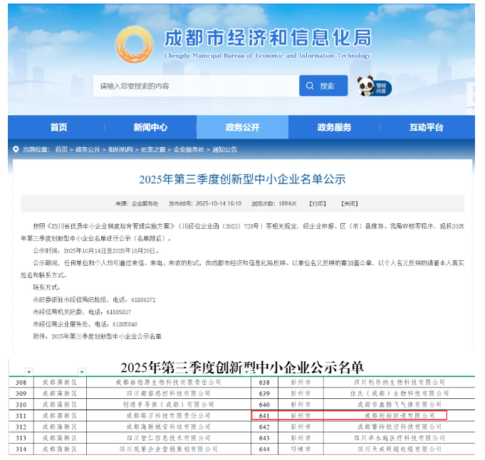Open the 政务服务 navigation tab
The height and width of the screenshot is (460, 485).
pyautogui.click(x=334, y=127)
